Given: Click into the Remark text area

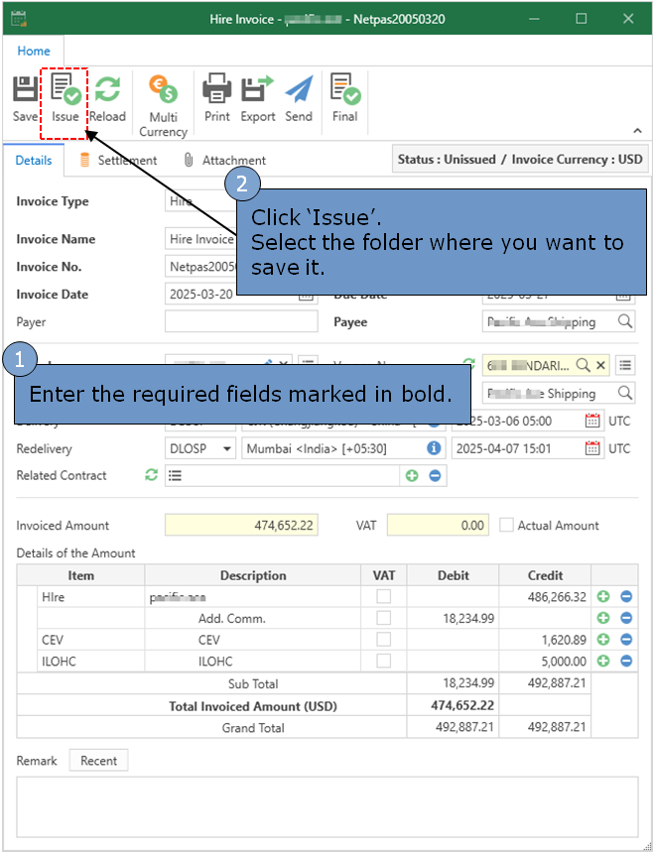Looking at the screenshot, I should click(327, 807).
